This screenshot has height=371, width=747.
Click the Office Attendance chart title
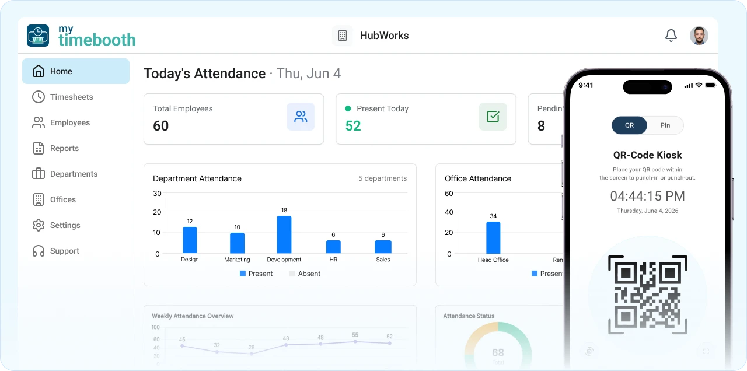click(x=478, y=178)
